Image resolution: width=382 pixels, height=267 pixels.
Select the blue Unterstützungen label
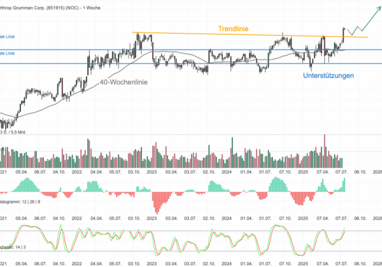click(328, 76)
